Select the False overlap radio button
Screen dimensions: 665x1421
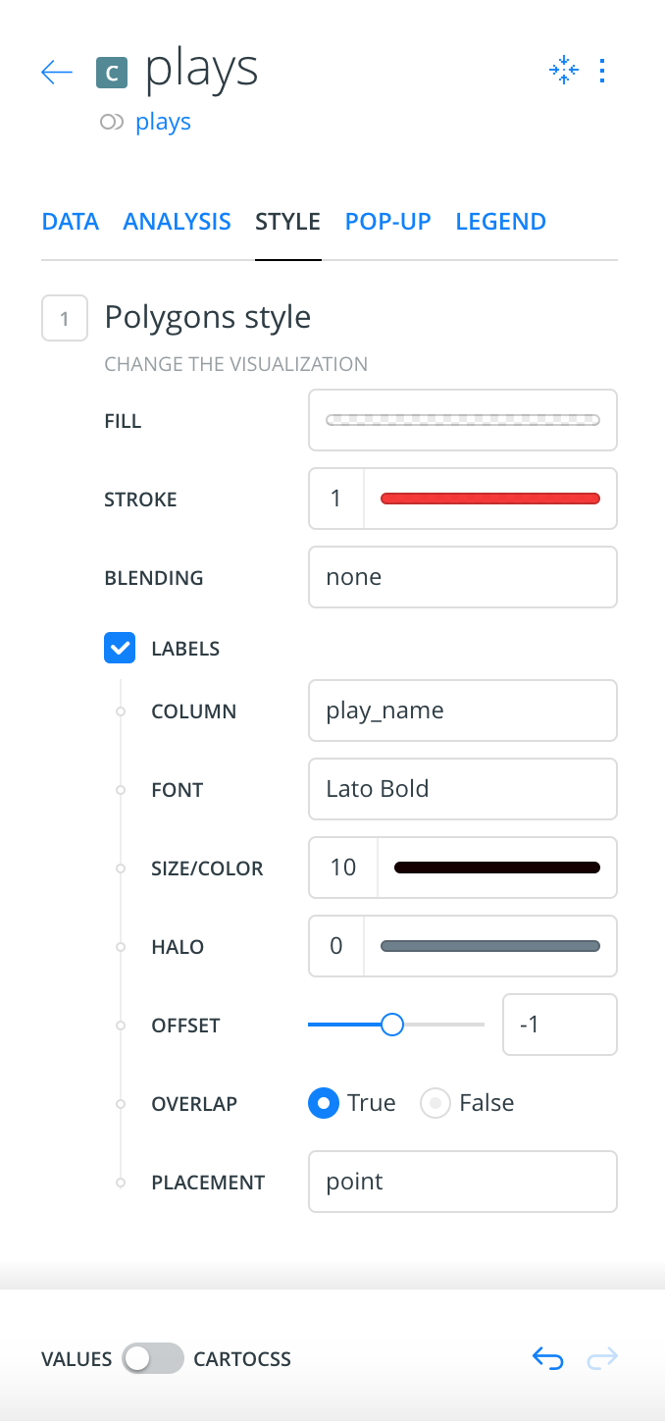click(x=435, y=1103)
